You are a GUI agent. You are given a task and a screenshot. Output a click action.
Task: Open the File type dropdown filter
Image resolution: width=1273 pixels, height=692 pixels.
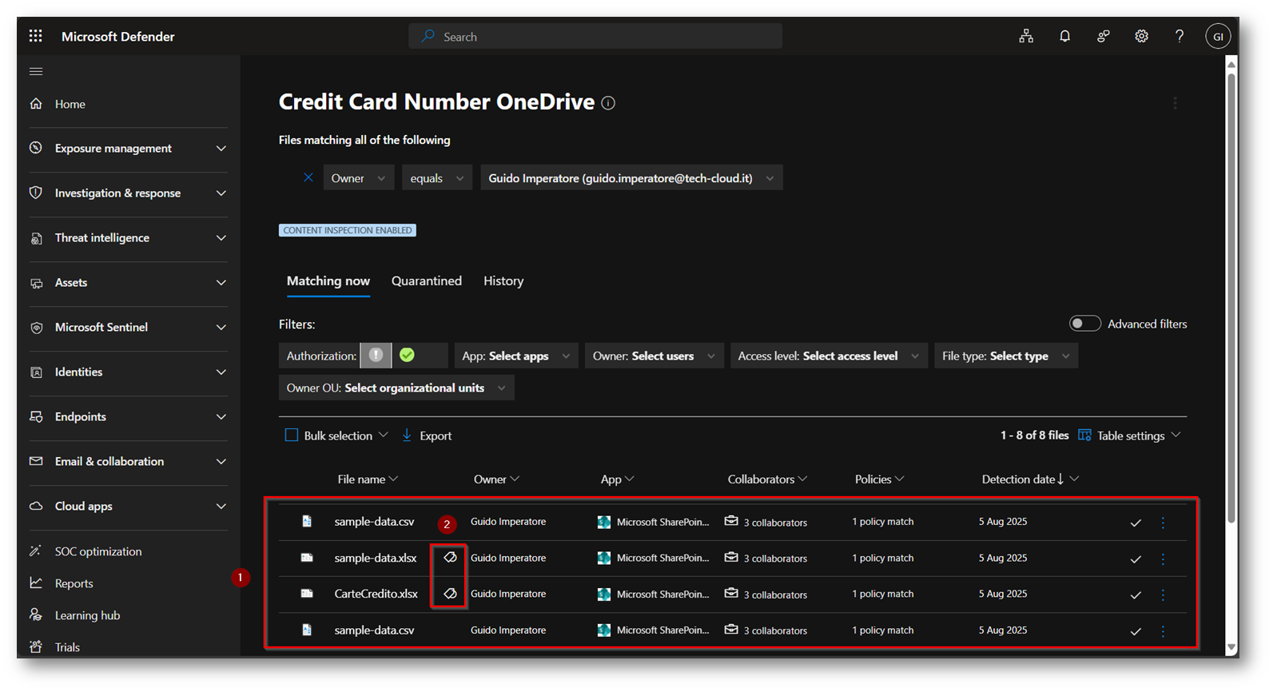(1005, 356)
